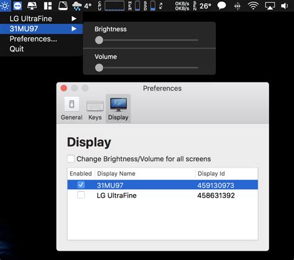Open the disk drive menu bar icon
This screenshot has width=294, height=260.
pos(63,6)
